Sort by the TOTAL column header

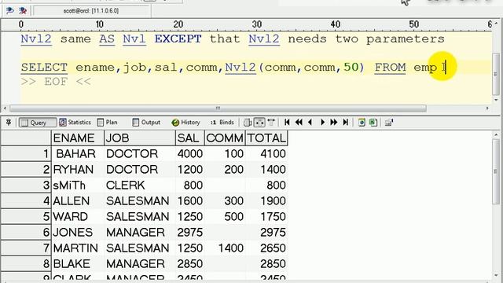[x=266, y=138]
